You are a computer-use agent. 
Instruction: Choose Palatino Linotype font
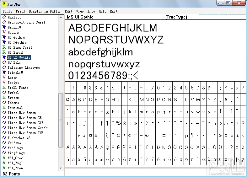[24, 67]
